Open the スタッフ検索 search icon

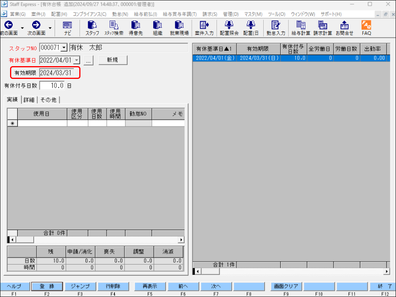[x=114, y=28]
